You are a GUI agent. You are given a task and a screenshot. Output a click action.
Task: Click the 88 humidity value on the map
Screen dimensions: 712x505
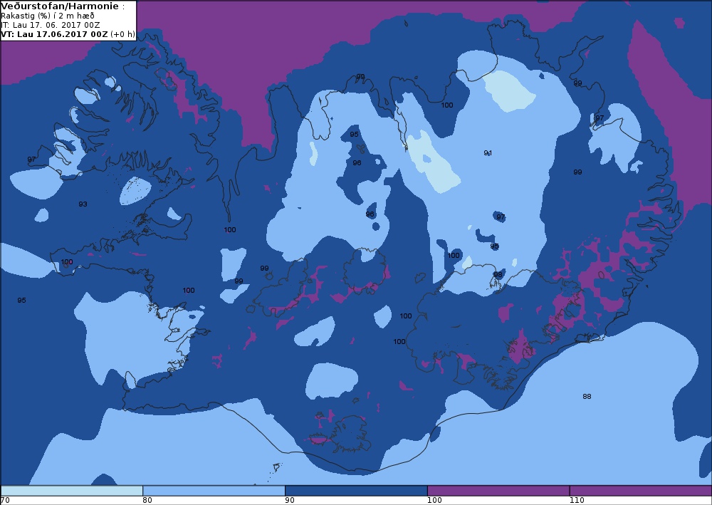pos(587,397)
